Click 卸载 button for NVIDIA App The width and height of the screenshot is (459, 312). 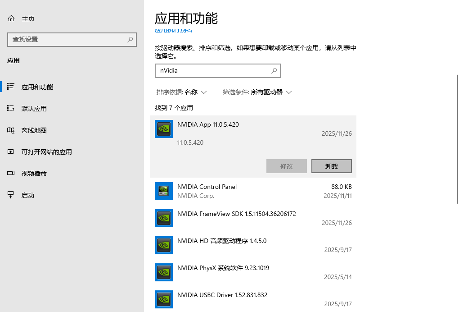(x=331, y=166)
